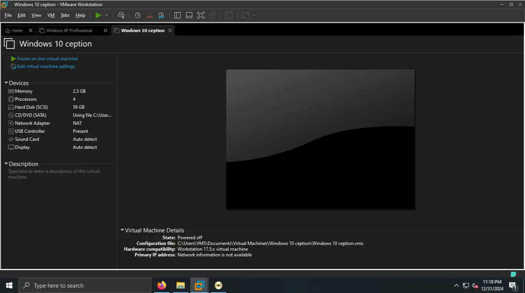This screenshot has height=293, width=525.
Task: Click the Unity mode toolbar icon
Action: pyautogui.click(x=213, y=15)
